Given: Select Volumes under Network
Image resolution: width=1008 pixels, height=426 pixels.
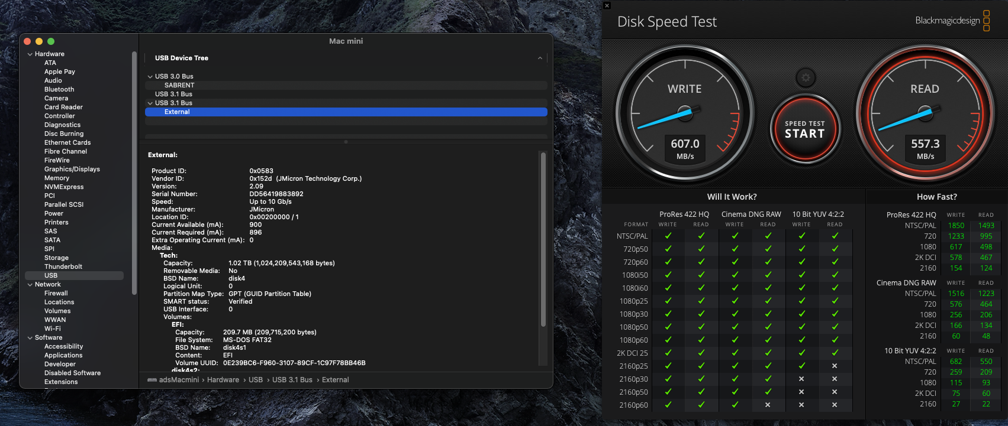Looking at the screenshot, I should click(57, 311).
